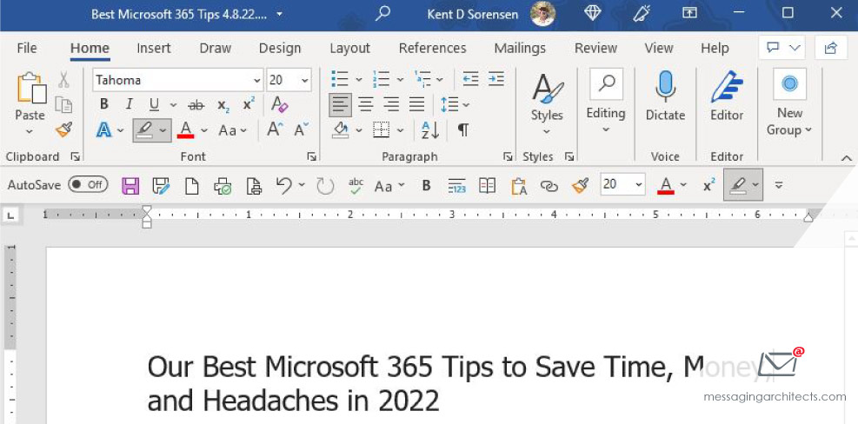Screen dimensions: 858x424
Task: Open the Tahoma font name dropdown
Action: 256,80
